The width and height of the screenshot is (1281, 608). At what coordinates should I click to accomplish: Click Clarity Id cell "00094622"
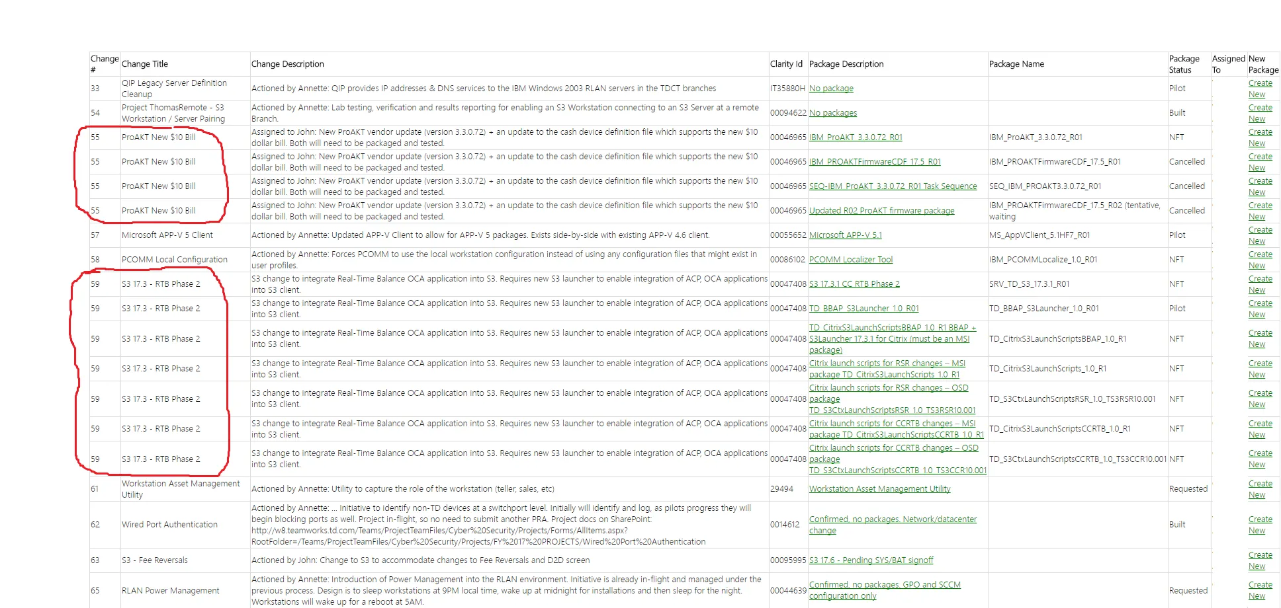788,113
